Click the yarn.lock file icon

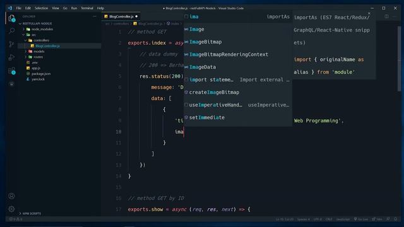(x=28, y=79)
